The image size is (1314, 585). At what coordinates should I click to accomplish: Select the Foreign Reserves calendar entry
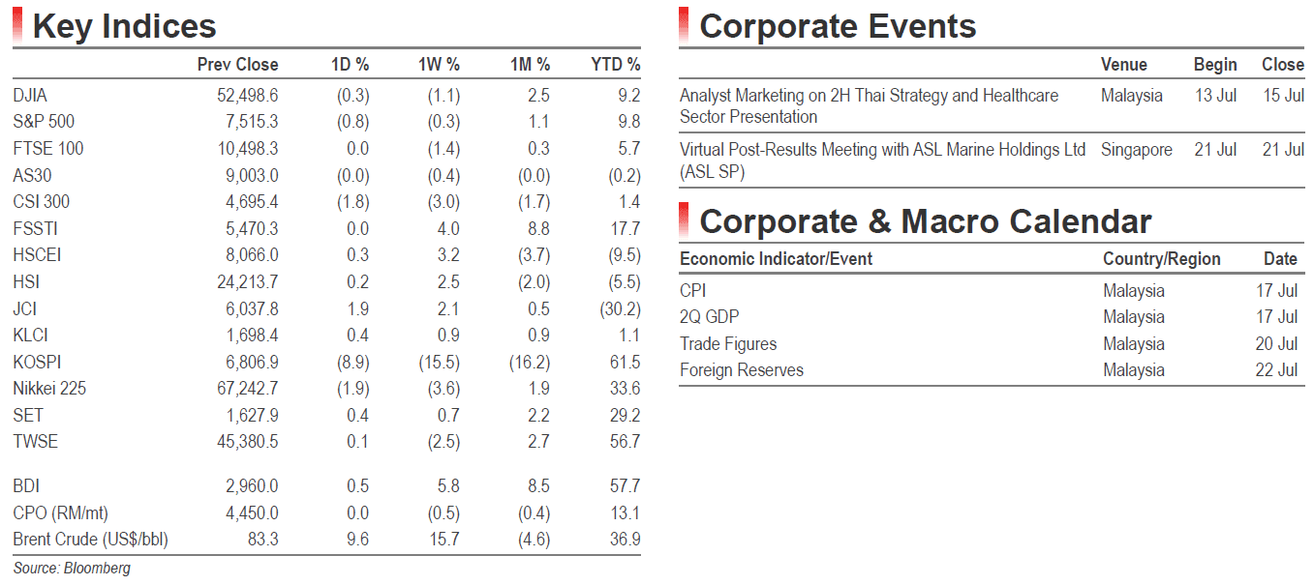[742, 370]
